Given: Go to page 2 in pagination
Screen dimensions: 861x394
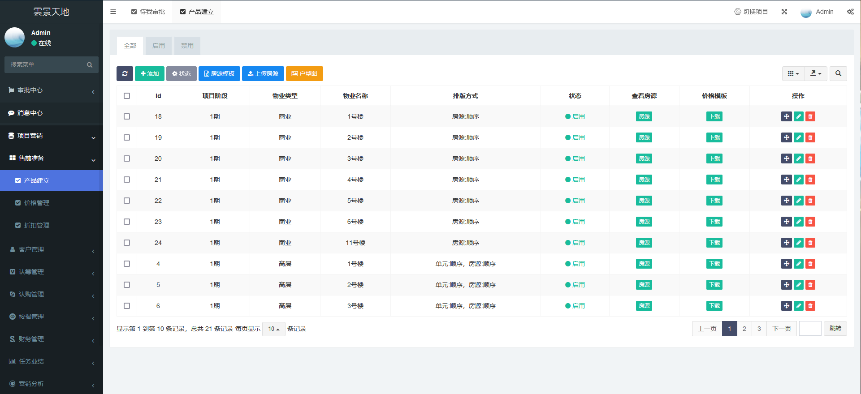Looking at the screenshot, I should pos(744,329).
